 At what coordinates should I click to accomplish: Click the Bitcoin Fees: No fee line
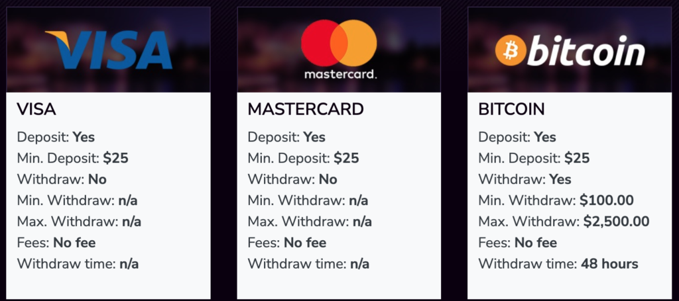point(517,243)
